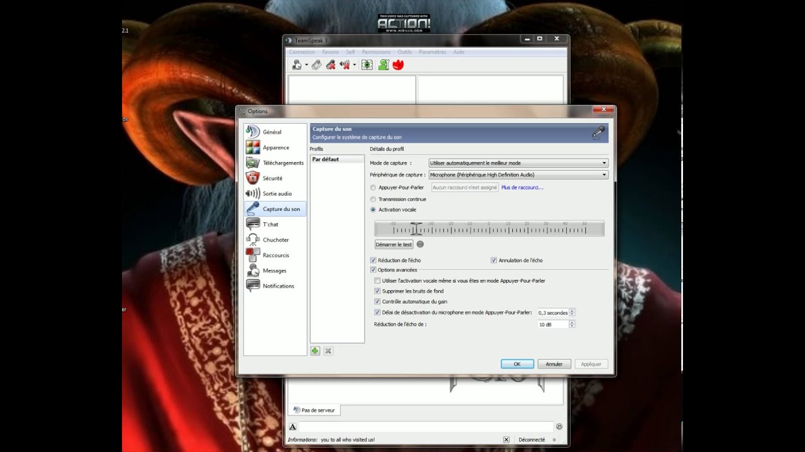Toggle Contrôle automatique du gain
Screen dimensions: 805x452
(x=377, y=301)
